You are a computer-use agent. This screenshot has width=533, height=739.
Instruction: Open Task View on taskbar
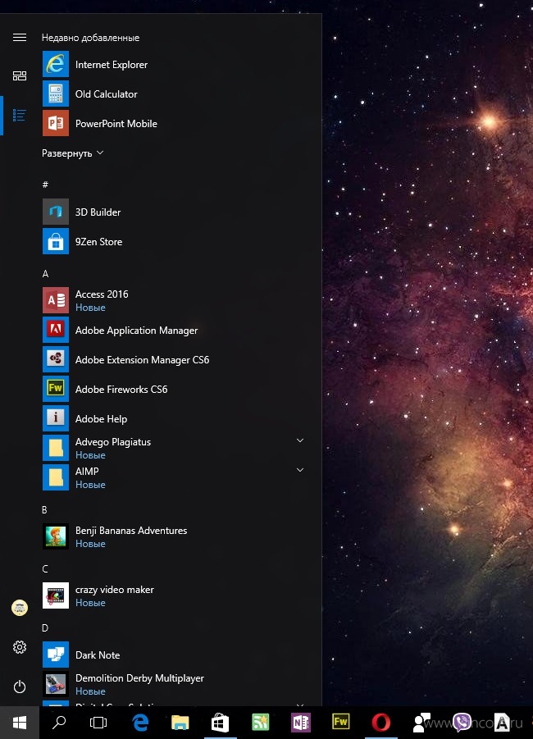tap(98, 723)
